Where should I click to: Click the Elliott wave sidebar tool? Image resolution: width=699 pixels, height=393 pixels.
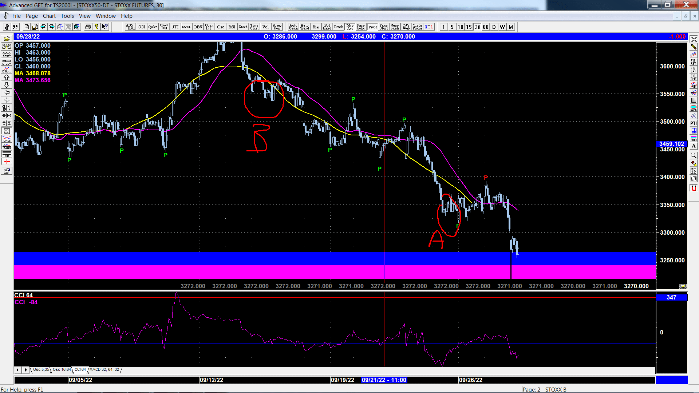point(7,70)
